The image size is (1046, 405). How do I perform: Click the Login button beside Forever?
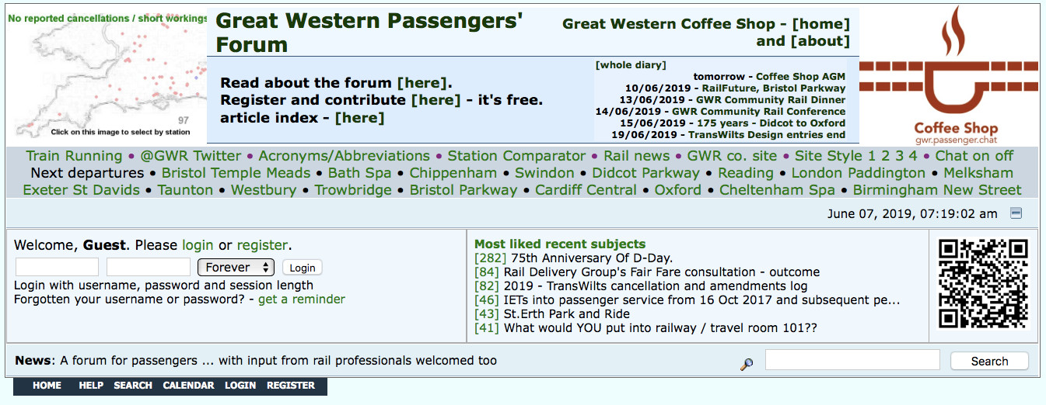click(302, 268)
